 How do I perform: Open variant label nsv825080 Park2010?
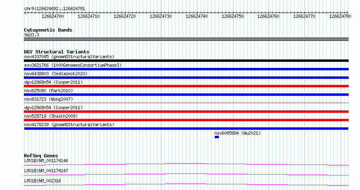click(49, 91)
